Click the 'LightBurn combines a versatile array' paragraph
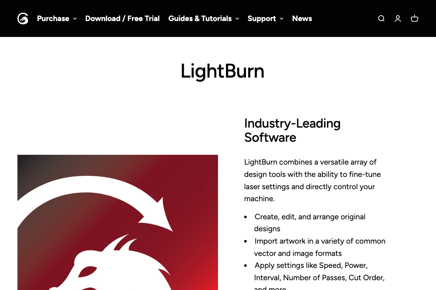 click(313, 180)
